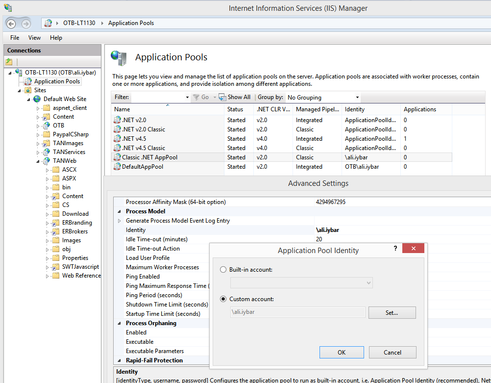Select the Custom account radio button
The height and width of the screenshot is (383, 491).
(x=223, y=299)
